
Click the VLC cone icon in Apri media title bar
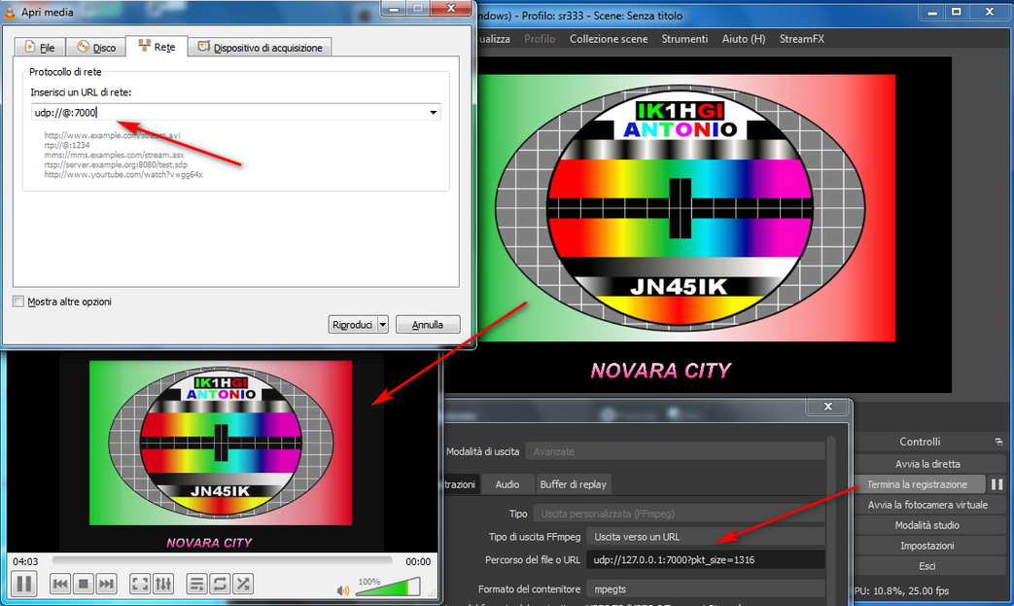tap(10, 12)
